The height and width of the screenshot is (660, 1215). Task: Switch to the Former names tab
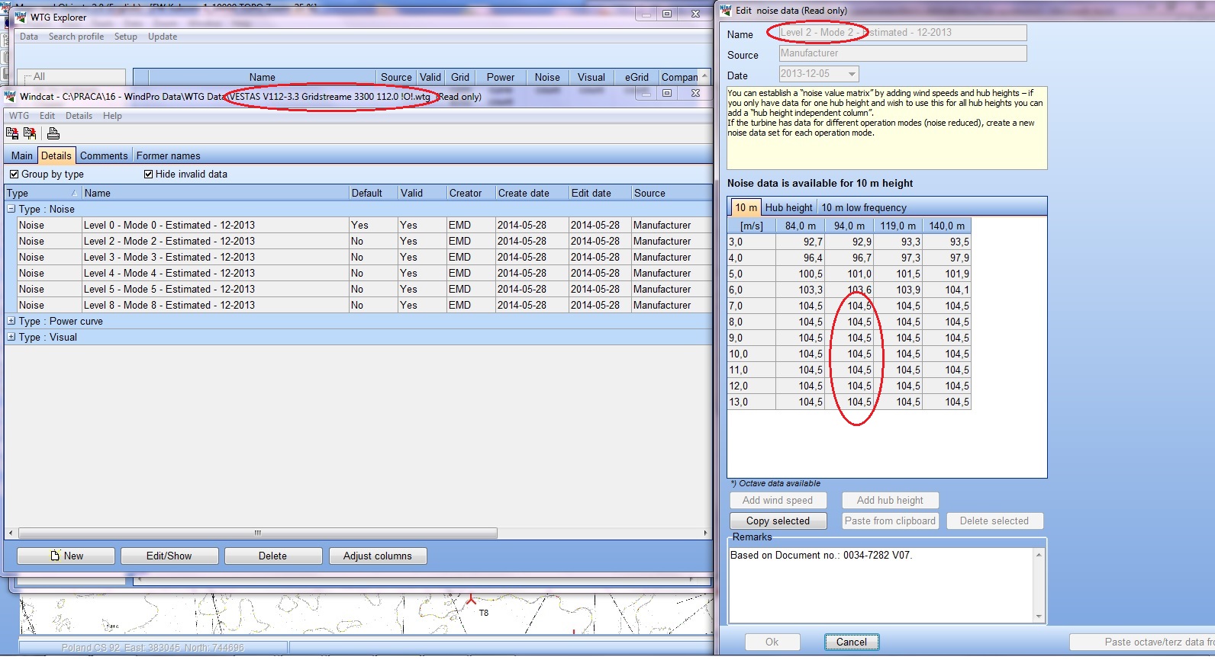pos(168,155)
